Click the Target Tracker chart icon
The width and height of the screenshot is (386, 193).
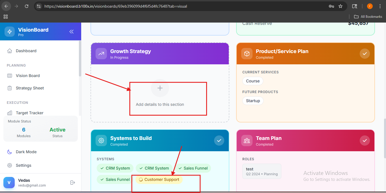coord(10,113)
